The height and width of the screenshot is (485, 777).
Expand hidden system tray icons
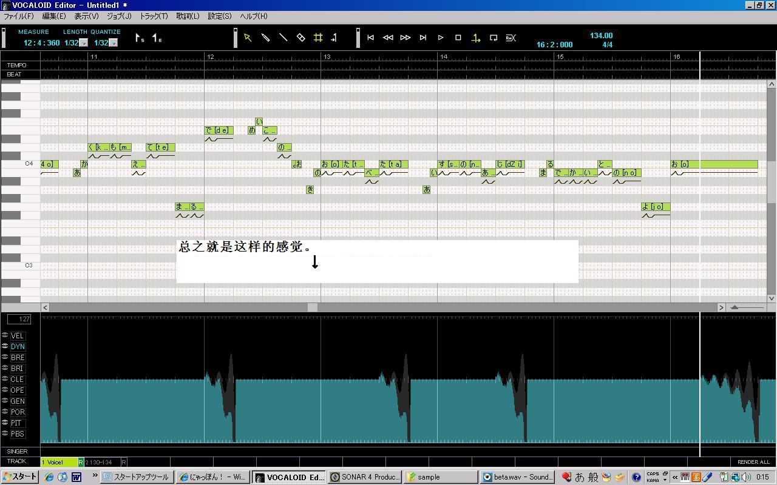(675, 477)
